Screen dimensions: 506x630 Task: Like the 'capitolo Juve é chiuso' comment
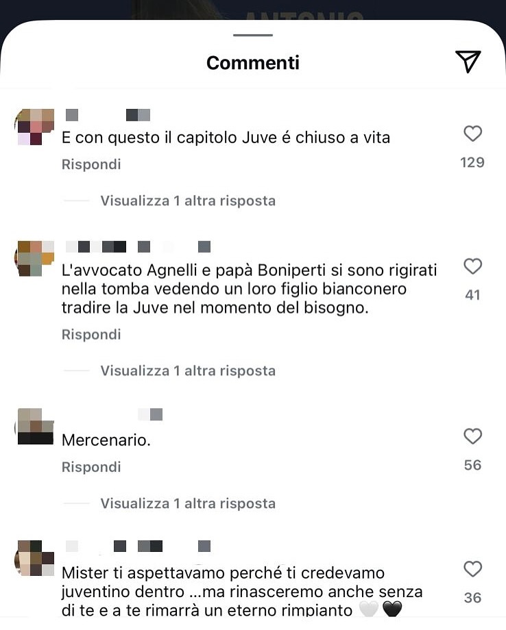pyautogui.click(x=472, y=134)
